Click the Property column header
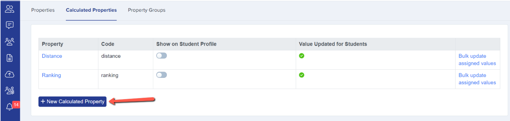 tap(52, 44)
